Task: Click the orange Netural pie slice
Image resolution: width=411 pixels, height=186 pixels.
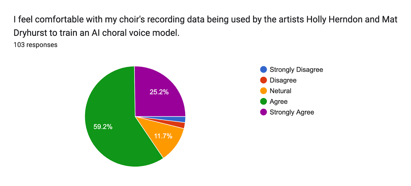Action: tap(170, 144)
